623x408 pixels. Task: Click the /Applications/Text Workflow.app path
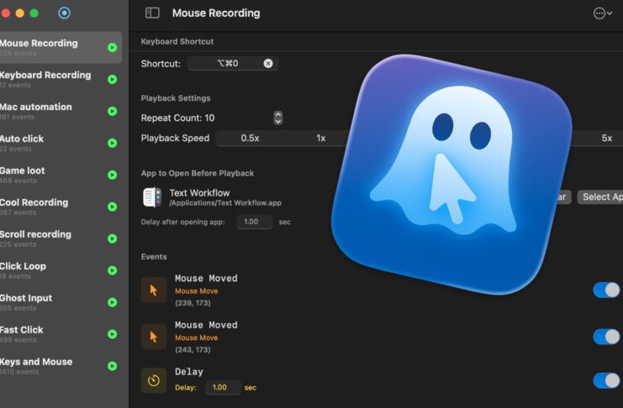point(225,203)
